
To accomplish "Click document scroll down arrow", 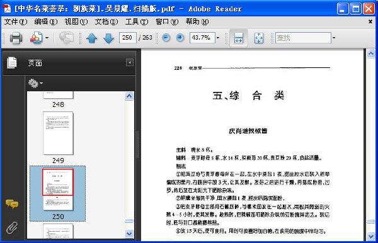I will pyautogui.click(x=371, y=237).
